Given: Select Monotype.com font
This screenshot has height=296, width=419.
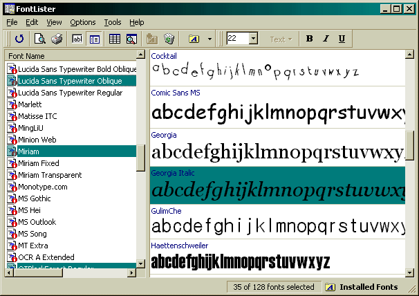Looking at the screenshot, I should click(x=43, y=187).
